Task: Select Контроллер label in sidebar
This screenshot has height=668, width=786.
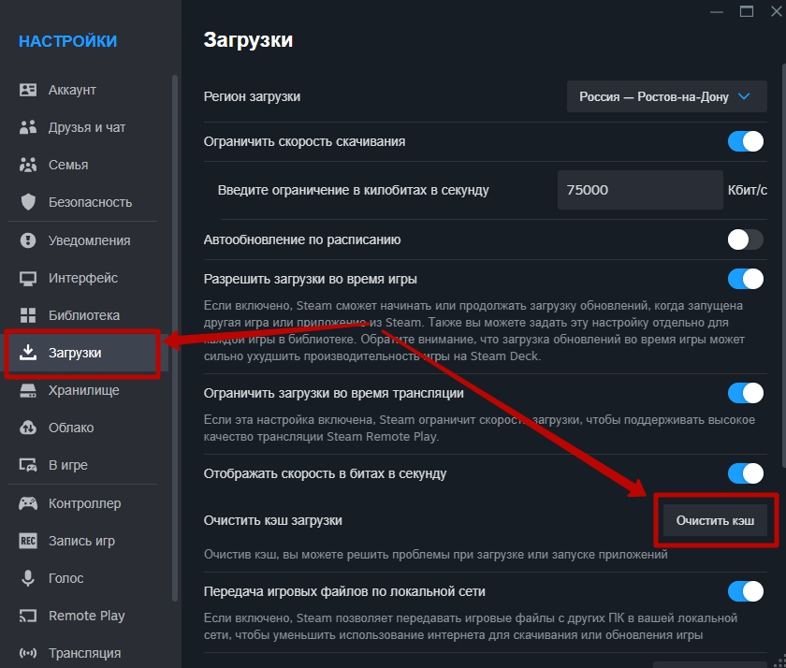Action: 85,503
